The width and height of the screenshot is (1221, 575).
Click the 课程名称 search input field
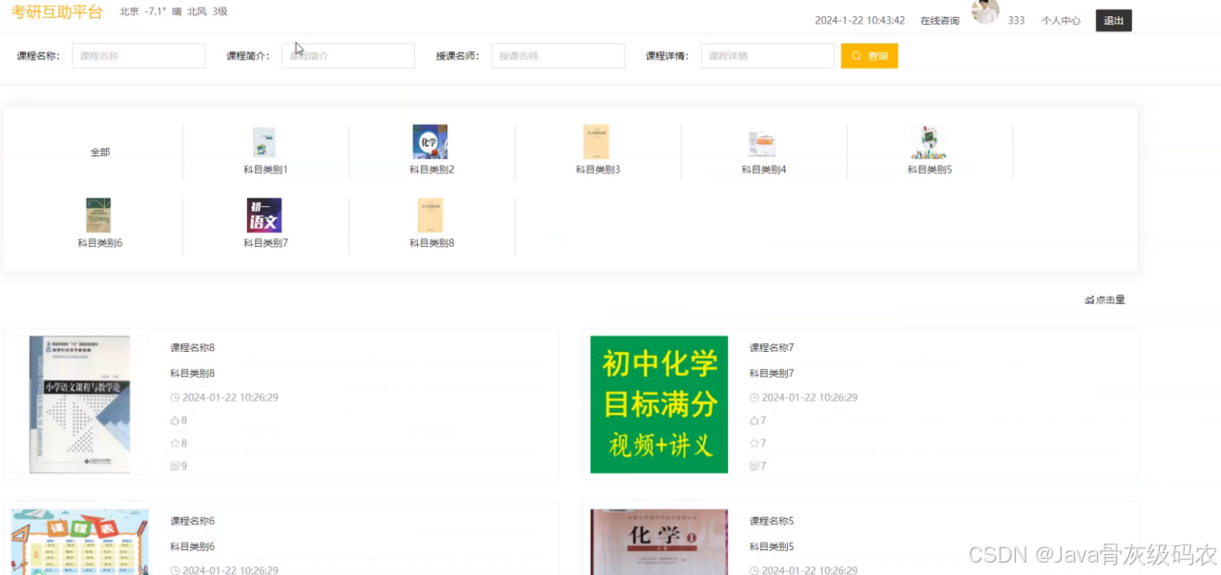click(x=138, y=55)
